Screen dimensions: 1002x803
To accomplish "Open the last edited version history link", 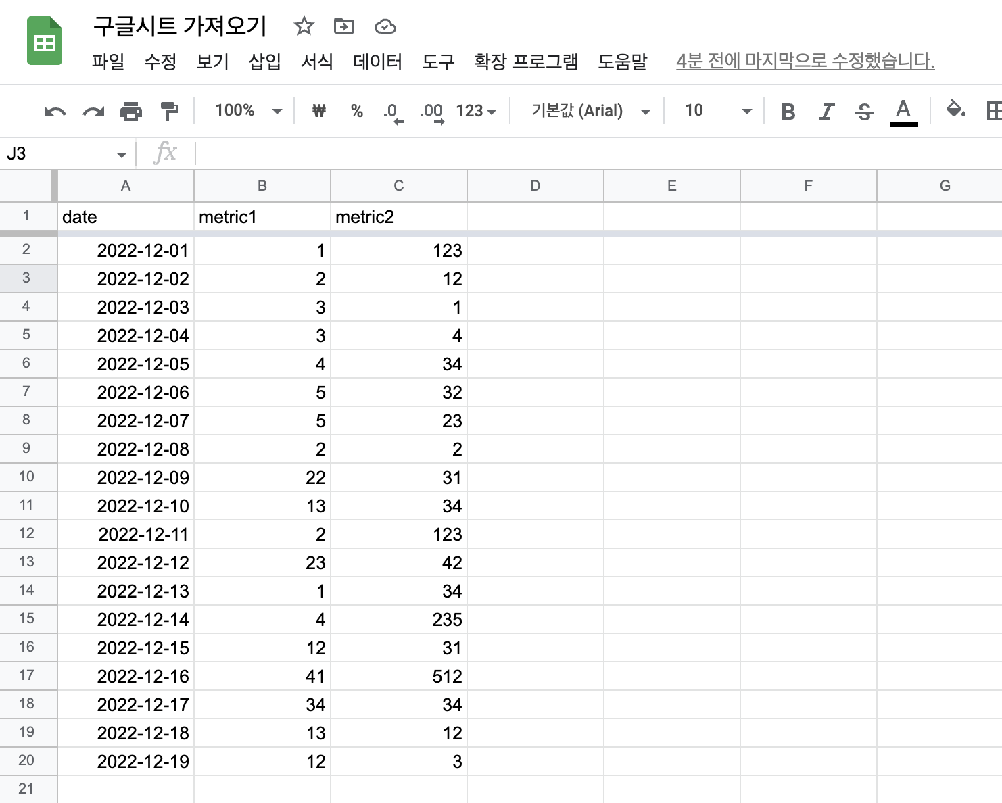I will [x=805, y=62].
